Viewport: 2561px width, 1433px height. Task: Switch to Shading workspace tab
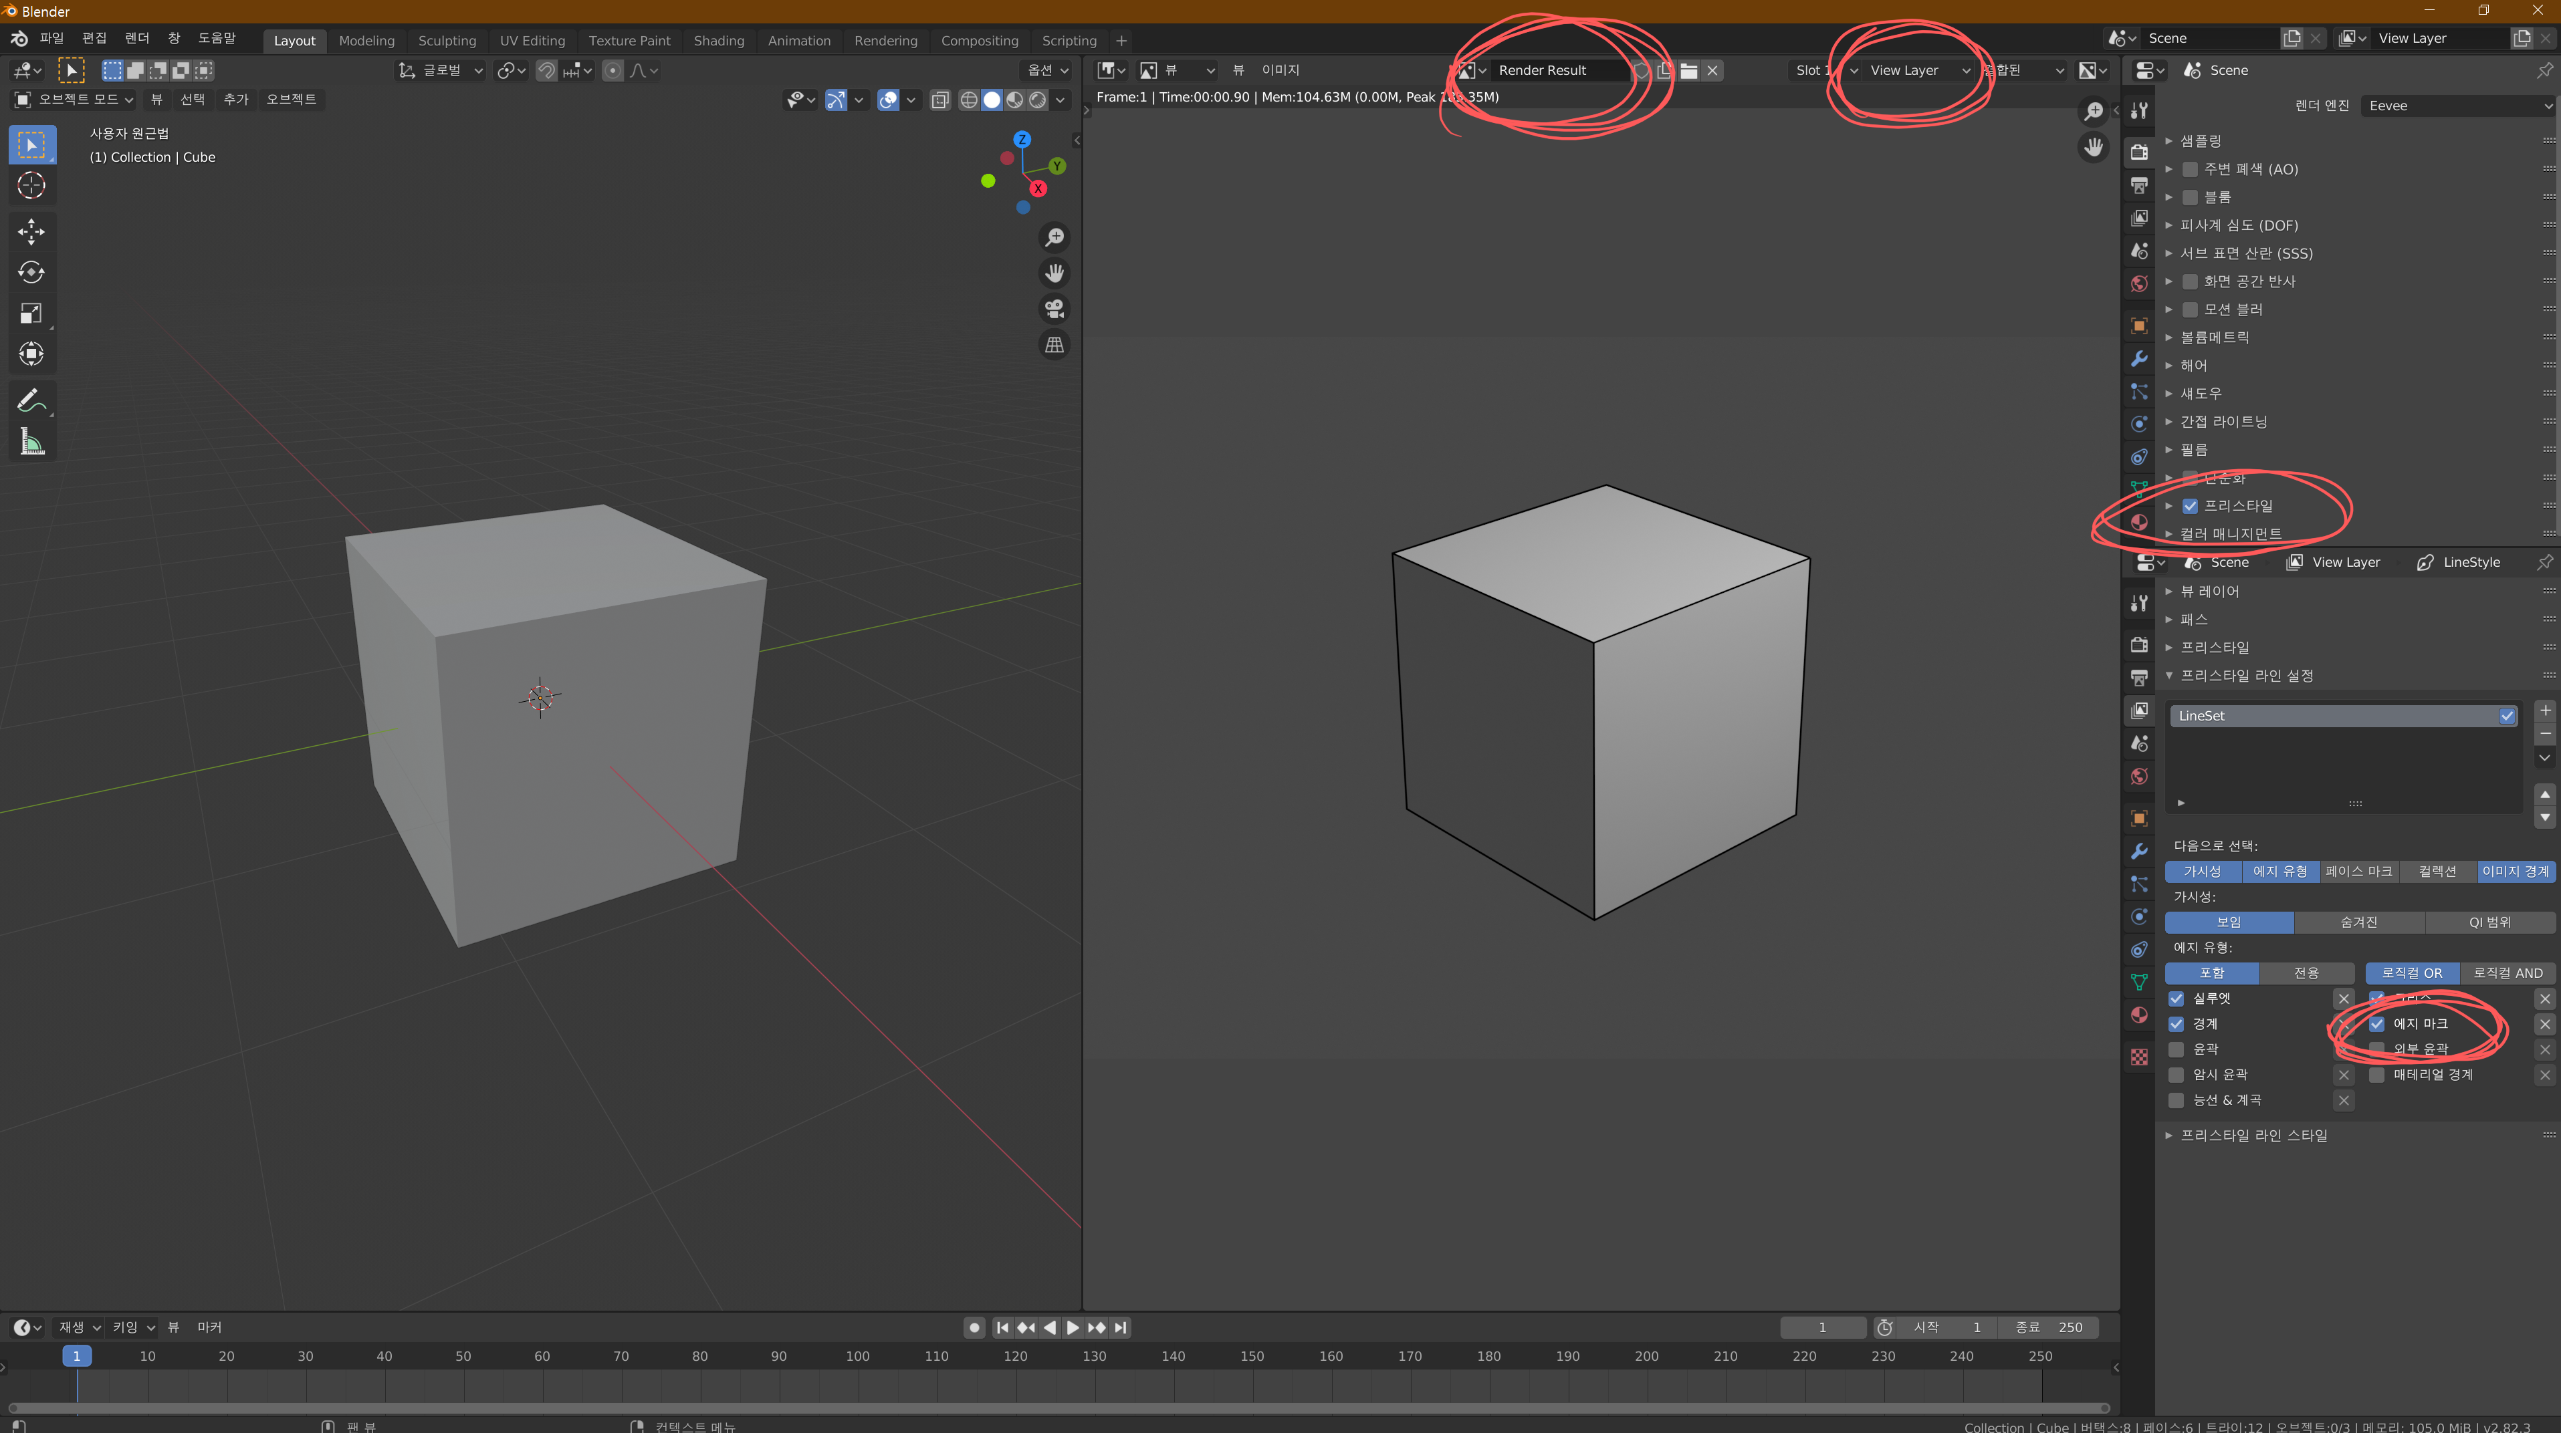(x=719, y=41)
